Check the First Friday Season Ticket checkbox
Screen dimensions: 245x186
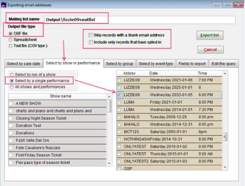(x=11, y=155)
